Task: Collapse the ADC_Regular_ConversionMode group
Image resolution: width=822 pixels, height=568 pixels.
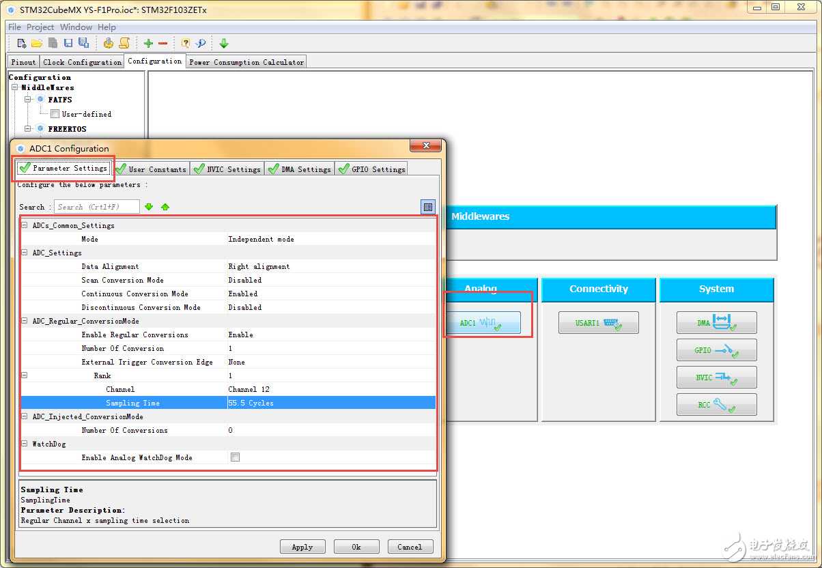Action: tap(25, 321)
